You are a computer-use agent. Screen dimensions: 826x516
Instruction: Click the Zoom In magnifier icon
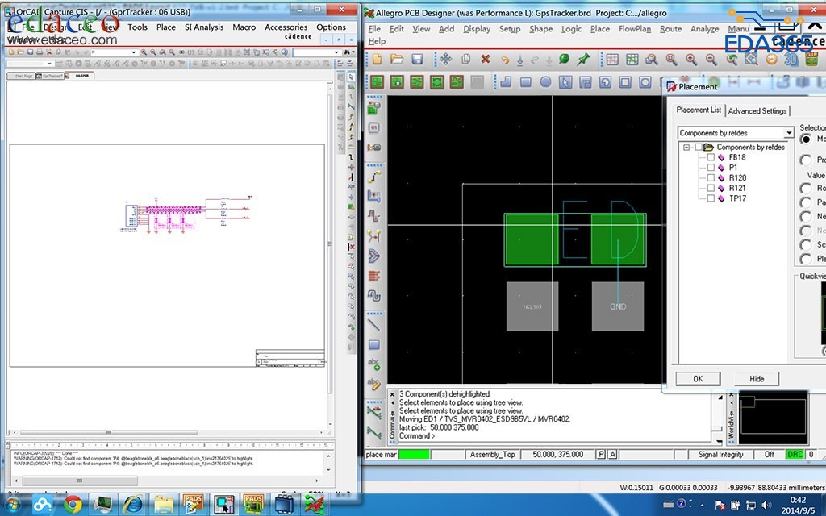pos(691,60)
